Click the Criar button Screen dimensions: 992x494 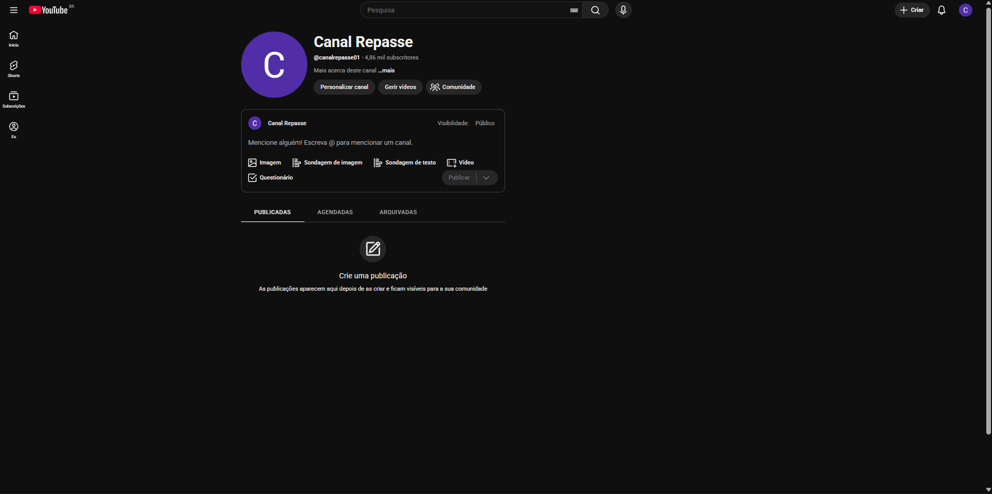(x=912, y=10)
